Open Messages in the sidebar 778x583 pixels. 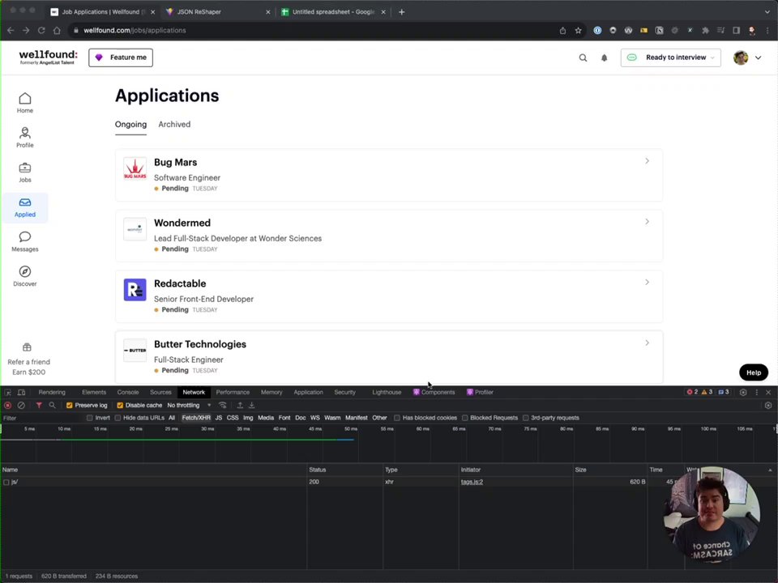coord(25,241)
